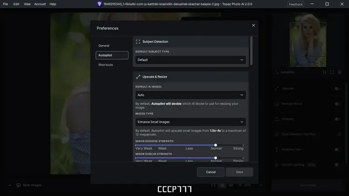Screen dimensions: 349x196
Task: Click the Subject Detection bracket icon
Action: [x=138, y=41]
